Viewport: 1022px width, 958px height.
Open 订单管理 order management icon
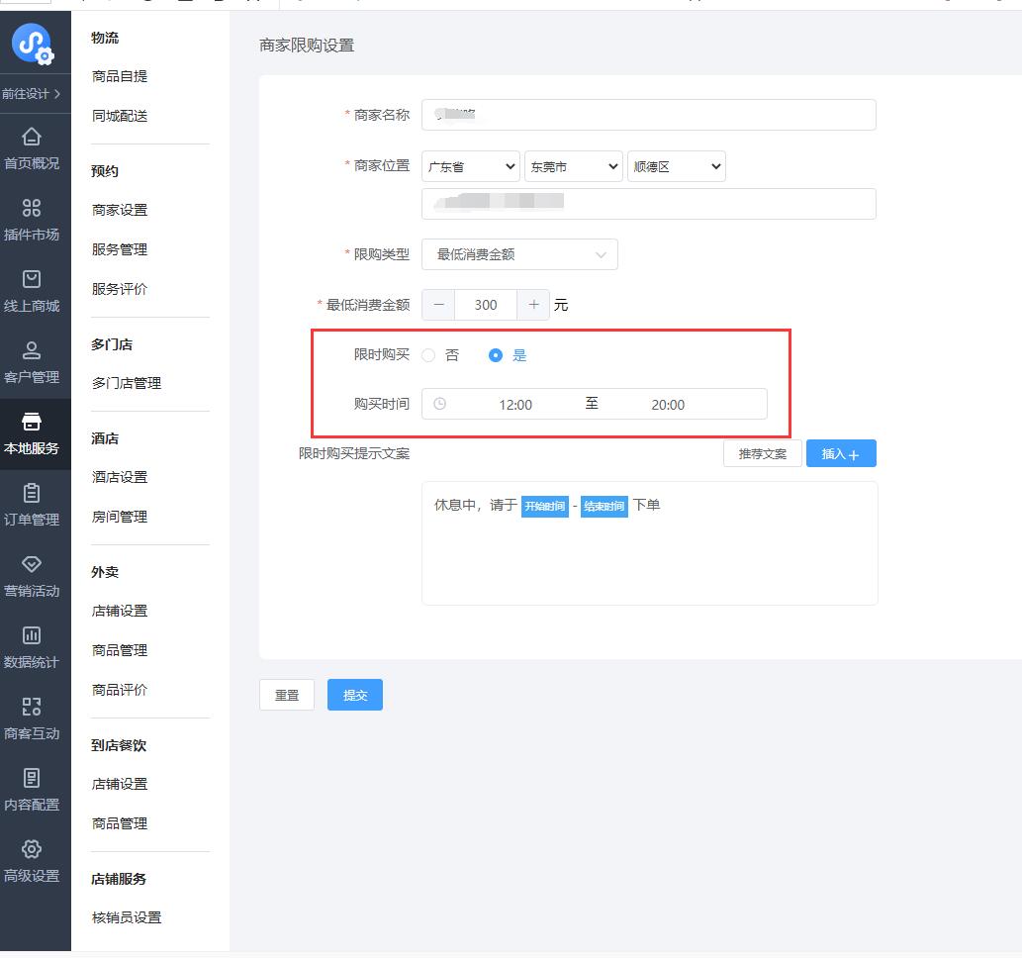coord(32,493)
